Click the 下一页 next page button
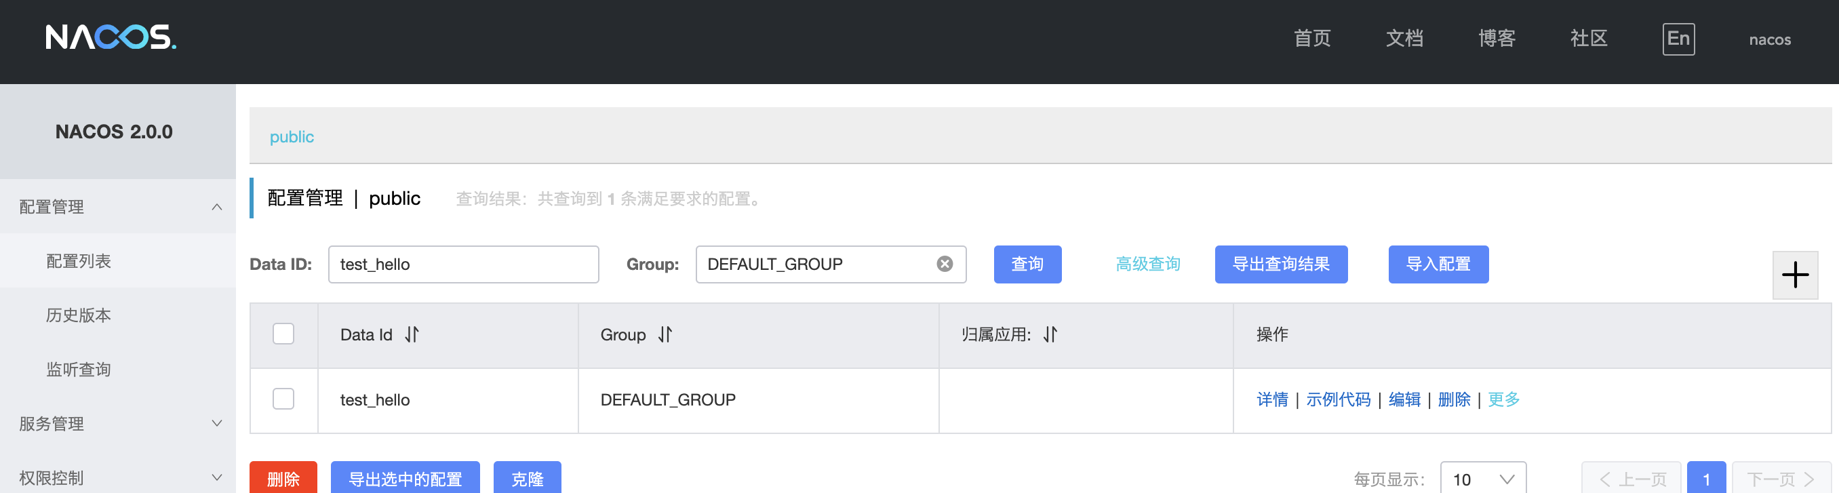Image resolution: width=1839 pixels, height=493 pixels. (x=1781, y=478)
